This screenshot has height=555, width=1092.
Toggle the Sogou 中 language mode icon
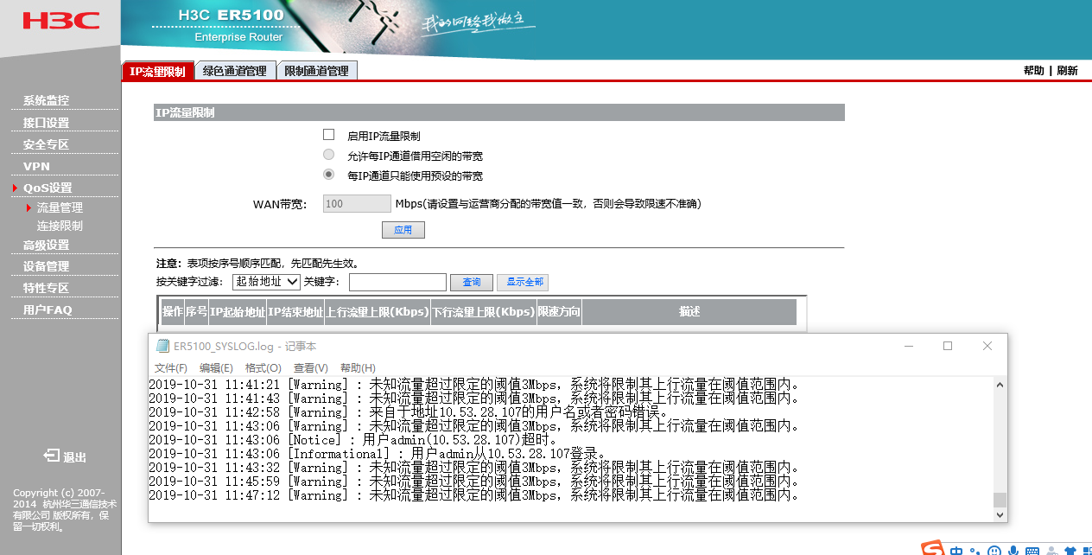pos(957,551)
